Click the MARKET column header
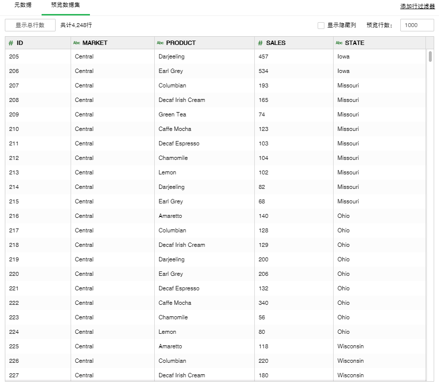This screenshot has width=439, height=385. click(95, 43)
